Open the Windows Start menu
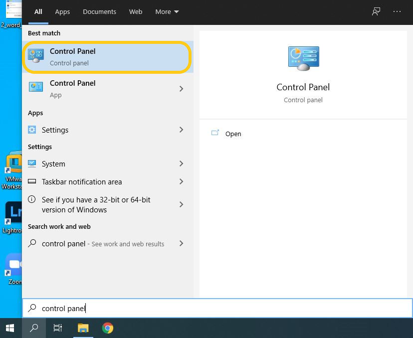 click(10, 328)
